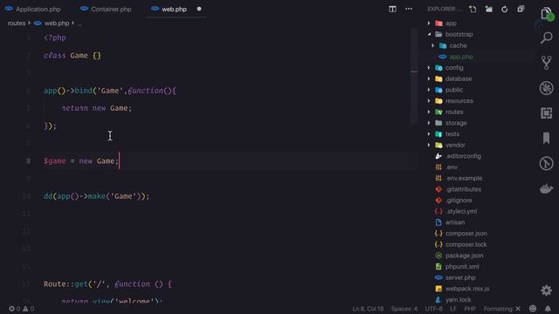Image resolution: width=559 pixels, height=314 pixels.
Task: Open the Manage gear settings icon
Action: (x=546, y=290)
